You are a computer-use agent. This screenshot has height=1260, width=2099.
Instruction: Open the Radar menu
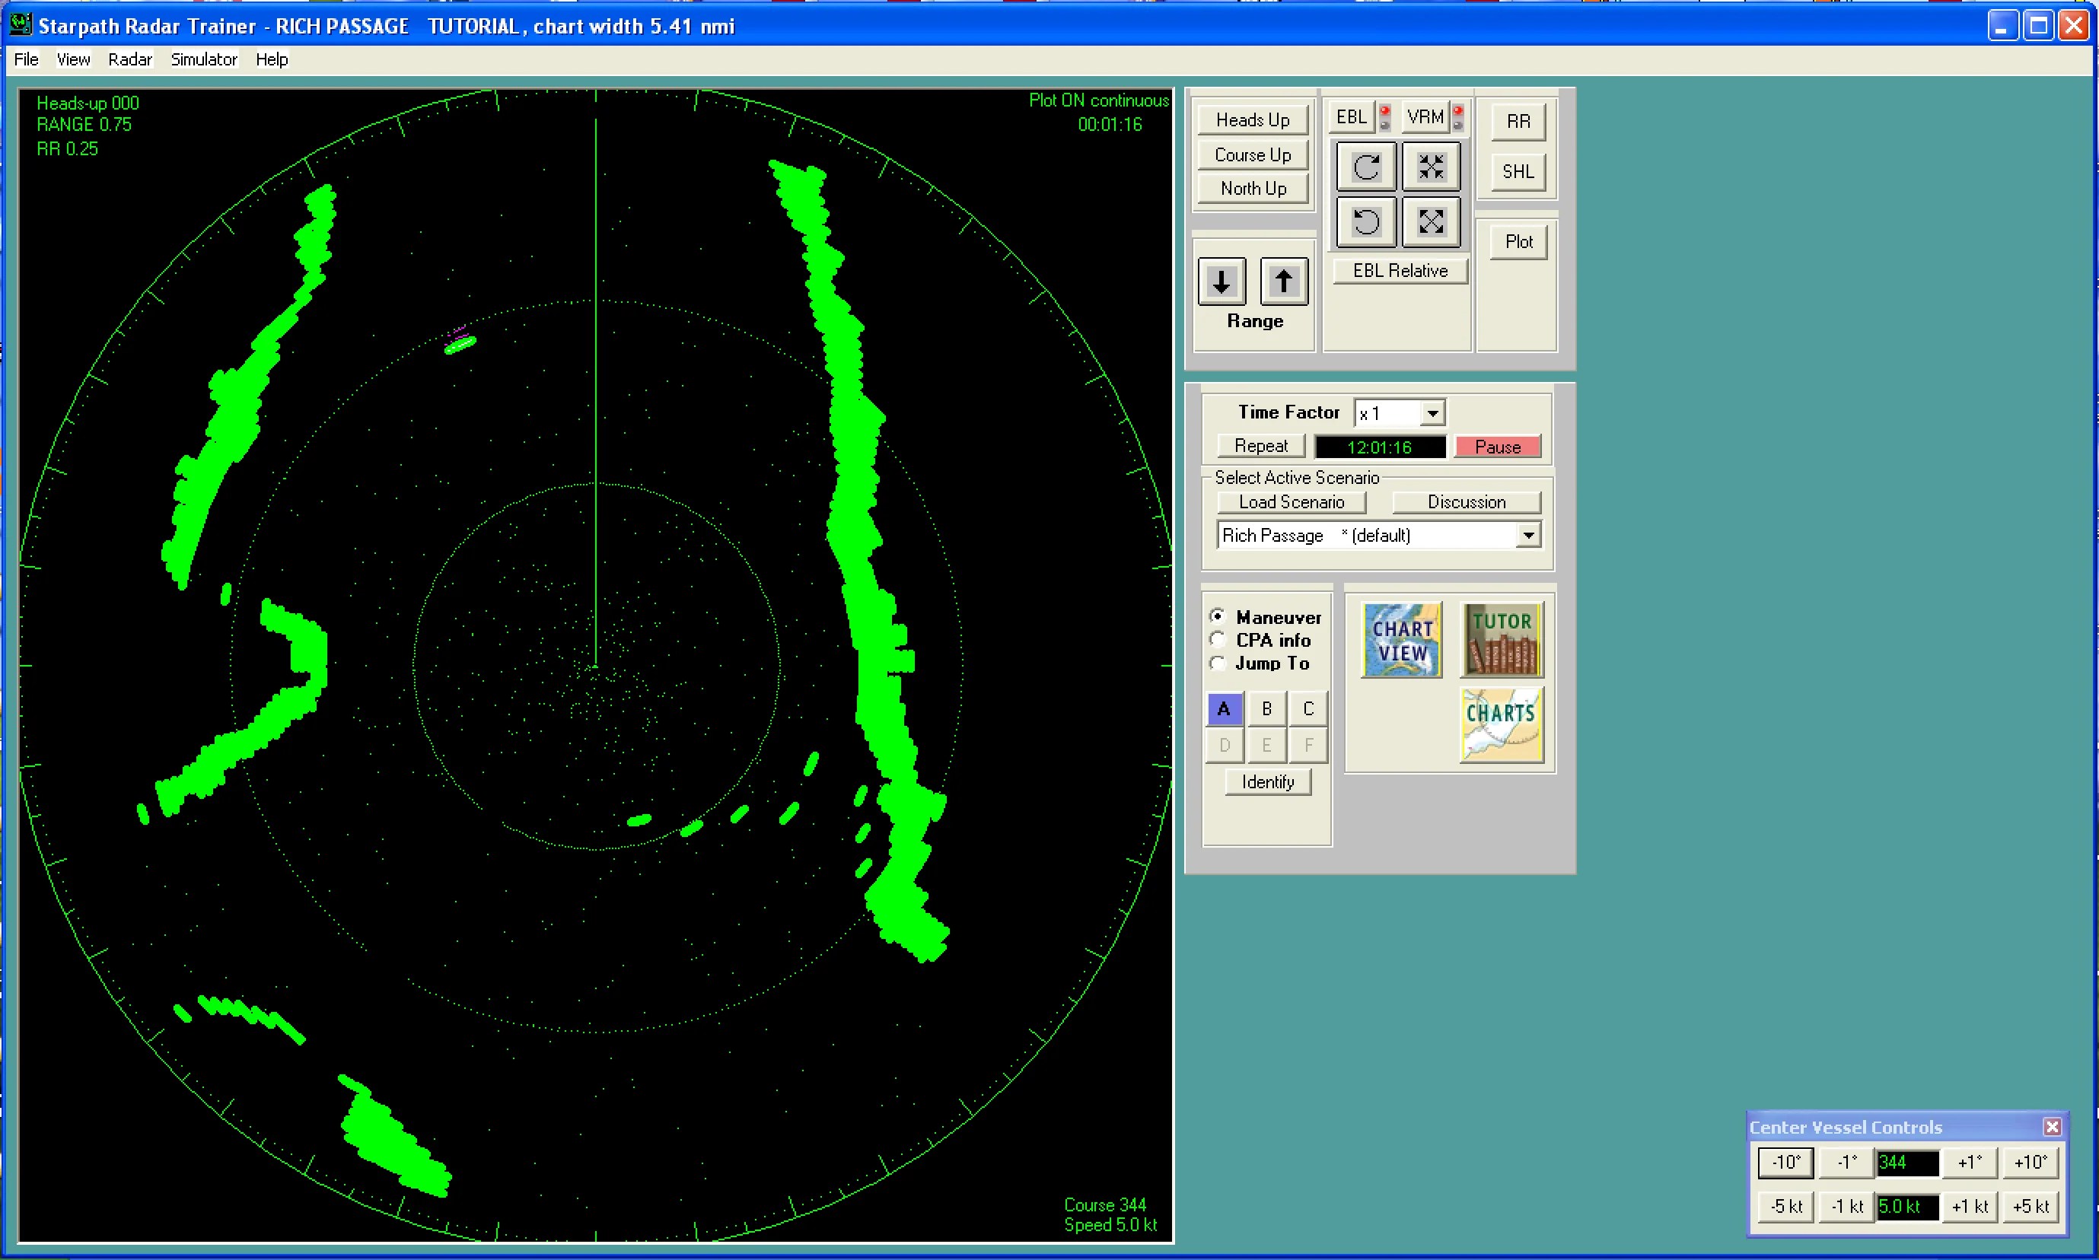130,59
